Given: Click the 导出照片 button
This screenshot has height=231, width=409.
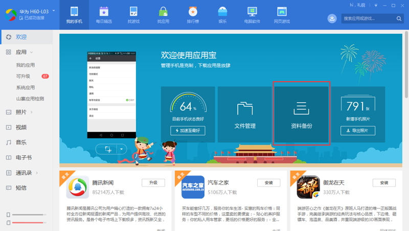Looking at the screenshot, I should pos(358,131).
